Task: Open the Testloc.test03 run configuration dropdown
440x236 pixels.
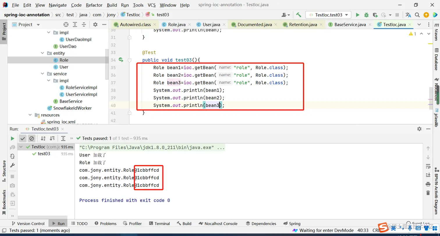Action: coord(328,15)
